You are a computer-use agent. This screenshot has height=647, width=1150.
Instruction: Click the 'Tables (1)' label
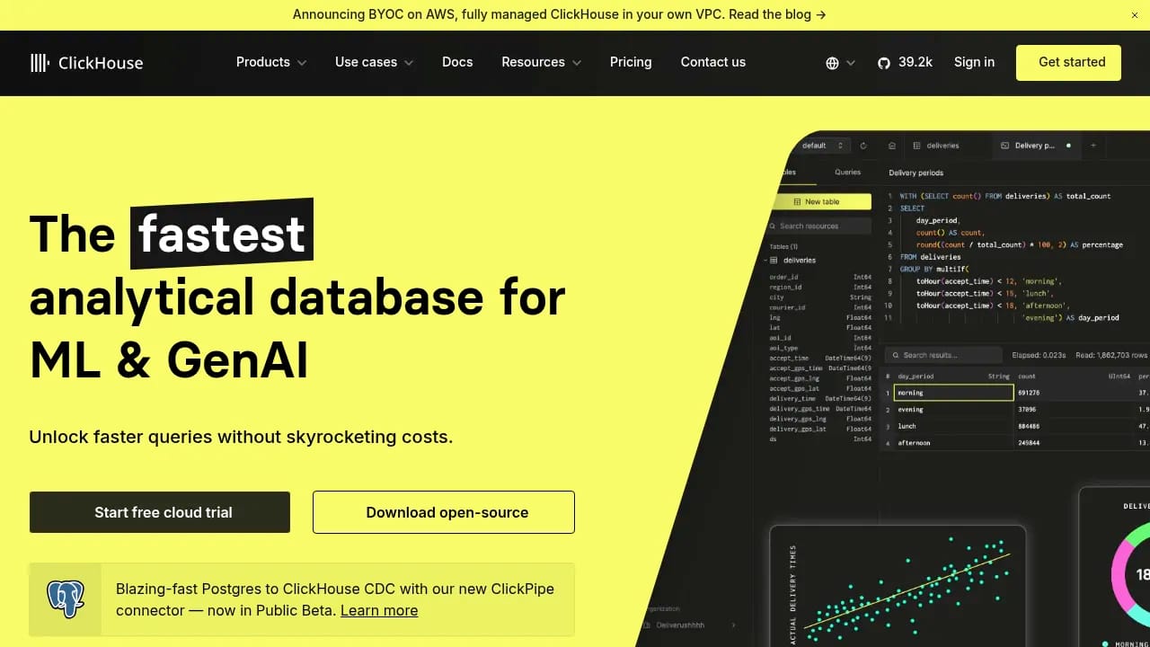pyautogui.click(x=783, y=246)
